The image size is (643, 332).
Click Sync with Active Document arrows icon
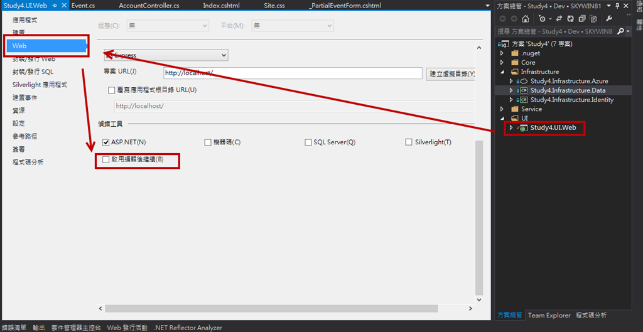click(558, 19)
